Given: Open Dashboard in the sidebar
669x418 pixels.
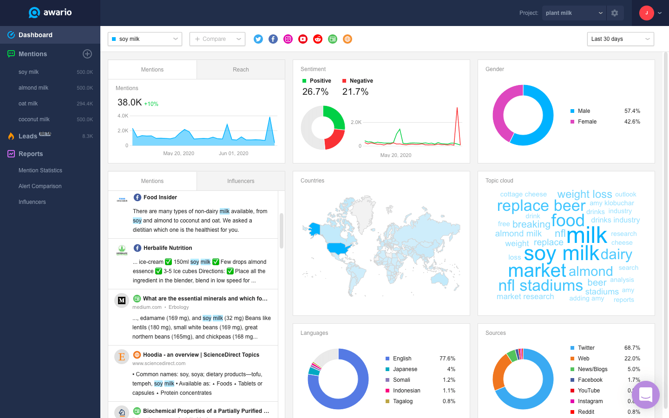Looking at the screenshot, I should pos(50,35).
